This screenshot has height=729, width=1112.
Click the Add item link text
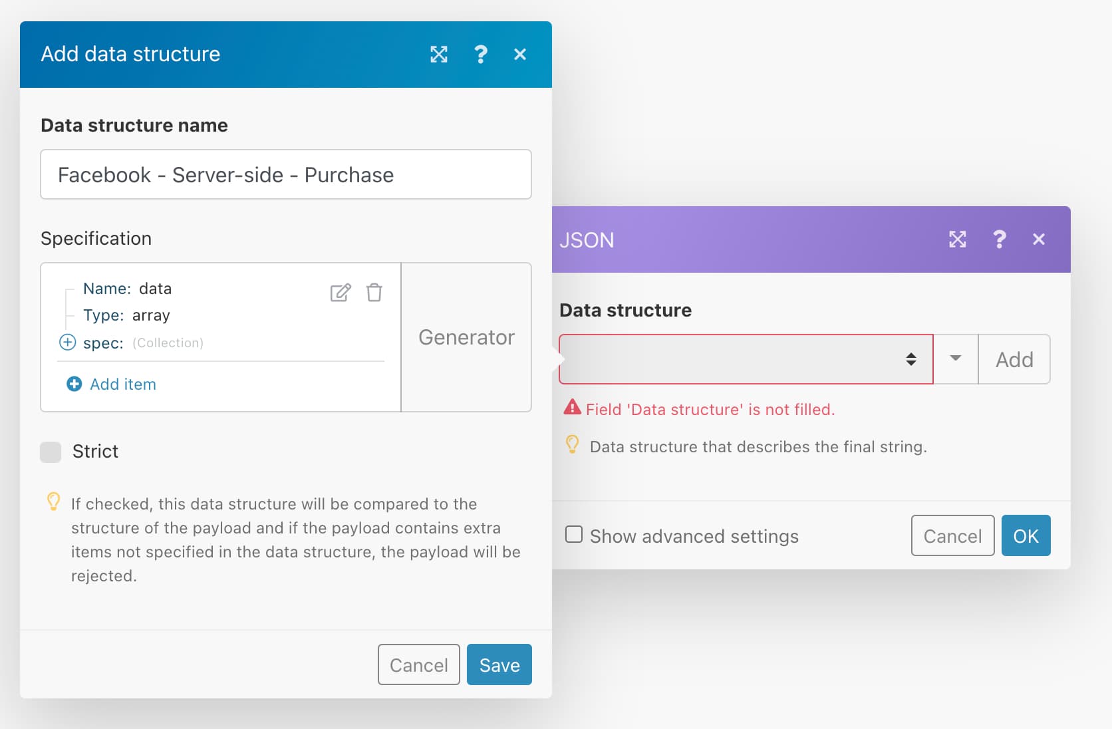[123, 384]
